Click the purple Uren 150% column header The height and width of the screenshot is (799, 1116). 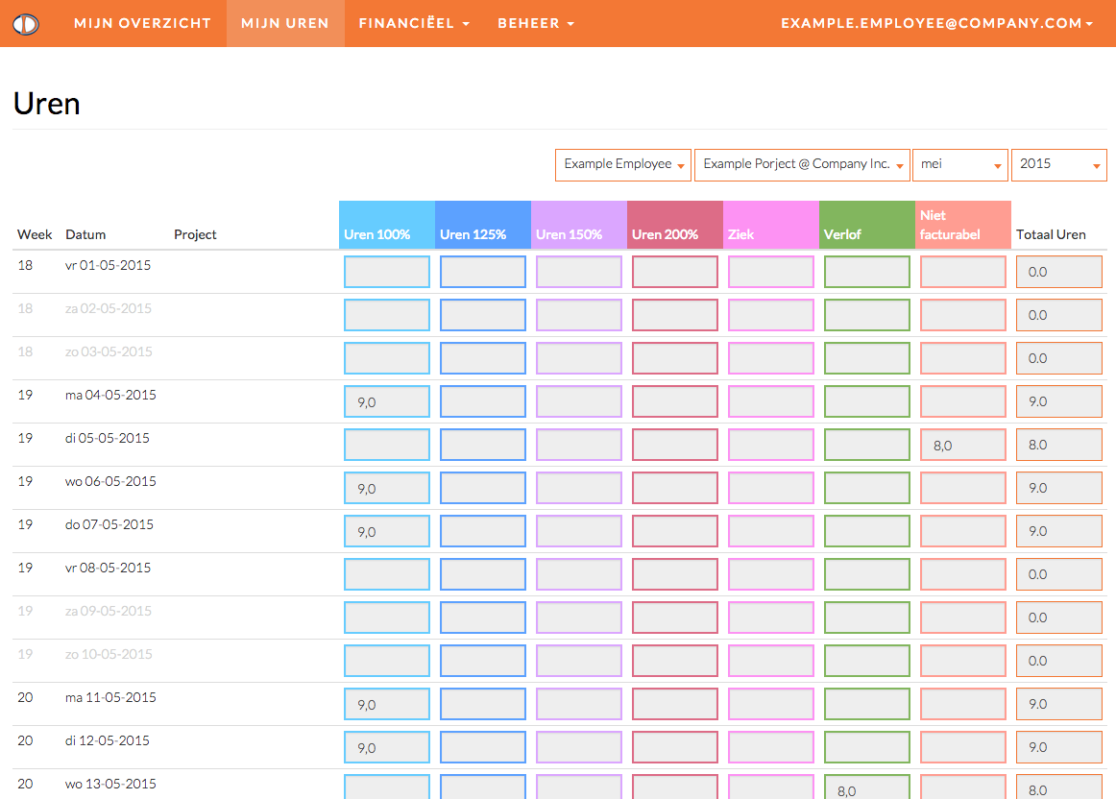coord(579,225)
